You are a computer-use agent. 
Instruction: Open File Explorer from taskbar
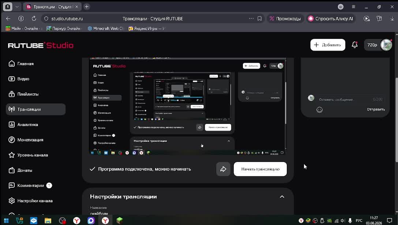click(x=48, y=221)
